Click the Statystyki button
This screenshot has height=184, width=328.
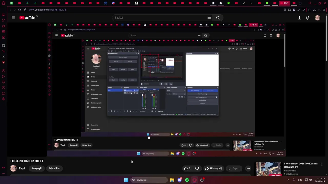tap(37, 168)
